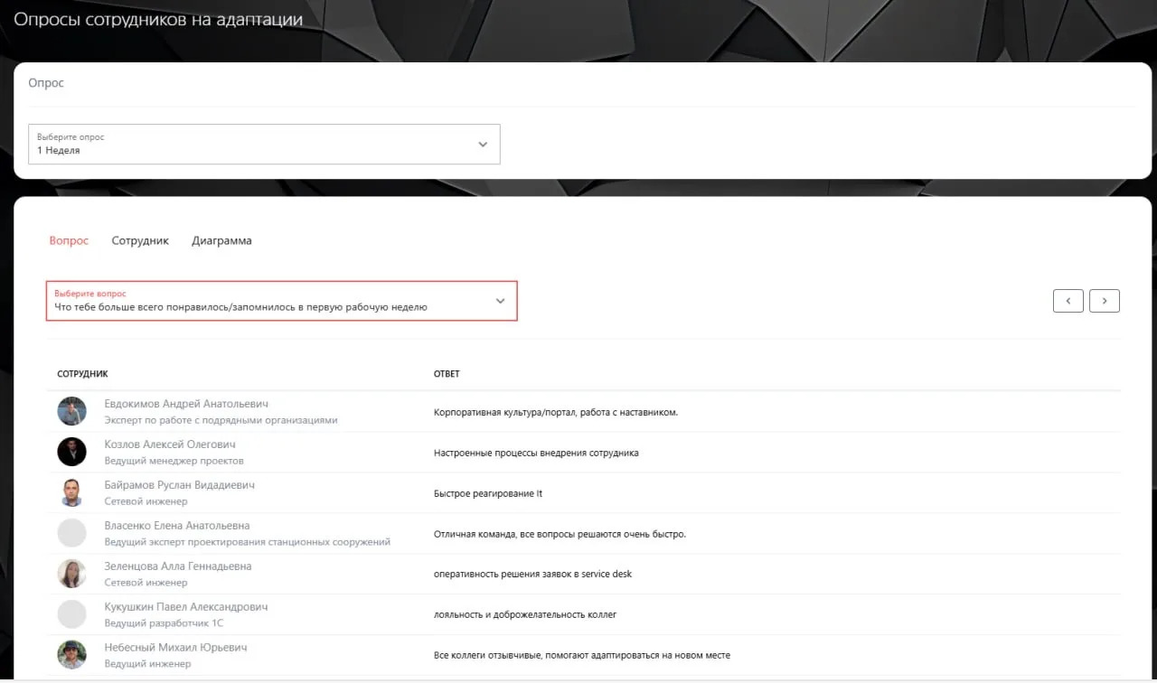1157x683 pixels.
Task: Select the answer 'Все коллеги отзывчивые, помогают адаптироваться на новом месте'
Action: [582, 656]
